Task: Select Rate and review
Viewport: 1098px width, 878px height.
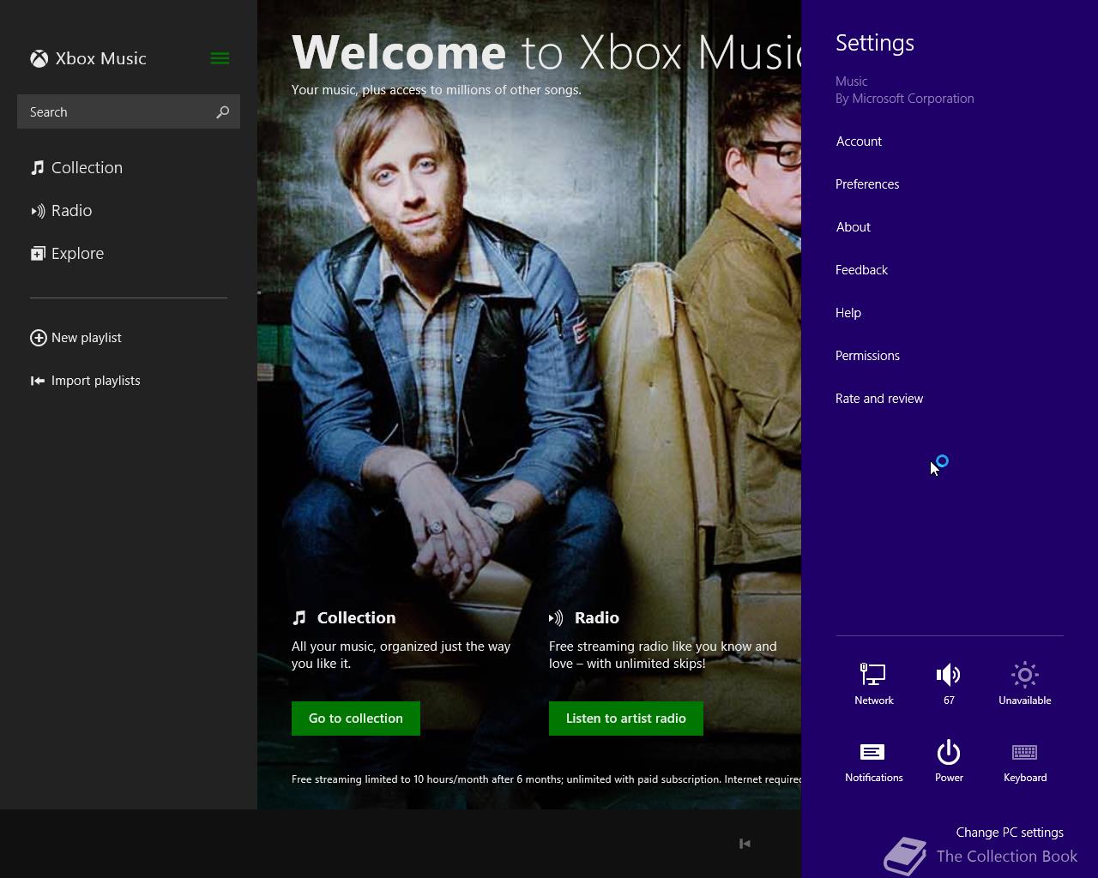Action: (x=879, y=399)
